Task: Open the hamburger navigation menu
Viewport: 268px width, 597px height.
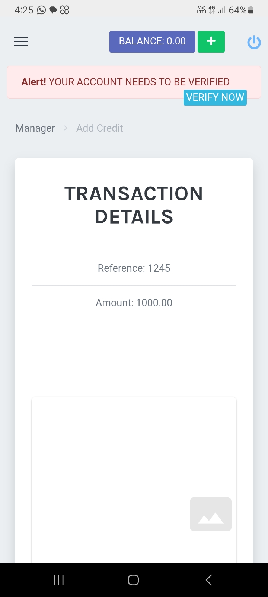Action: tap(21, 41)
